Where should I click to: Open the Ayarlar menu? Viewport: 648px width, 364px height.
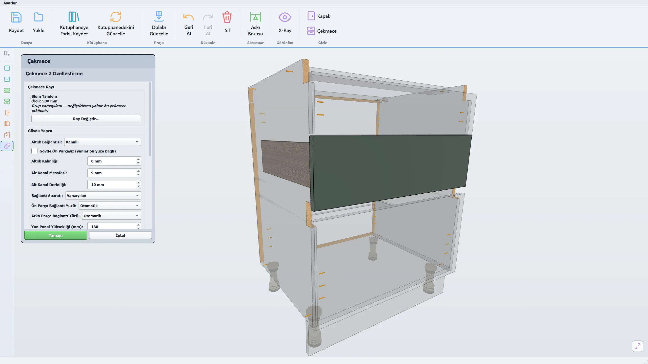[x=10, y=3]
